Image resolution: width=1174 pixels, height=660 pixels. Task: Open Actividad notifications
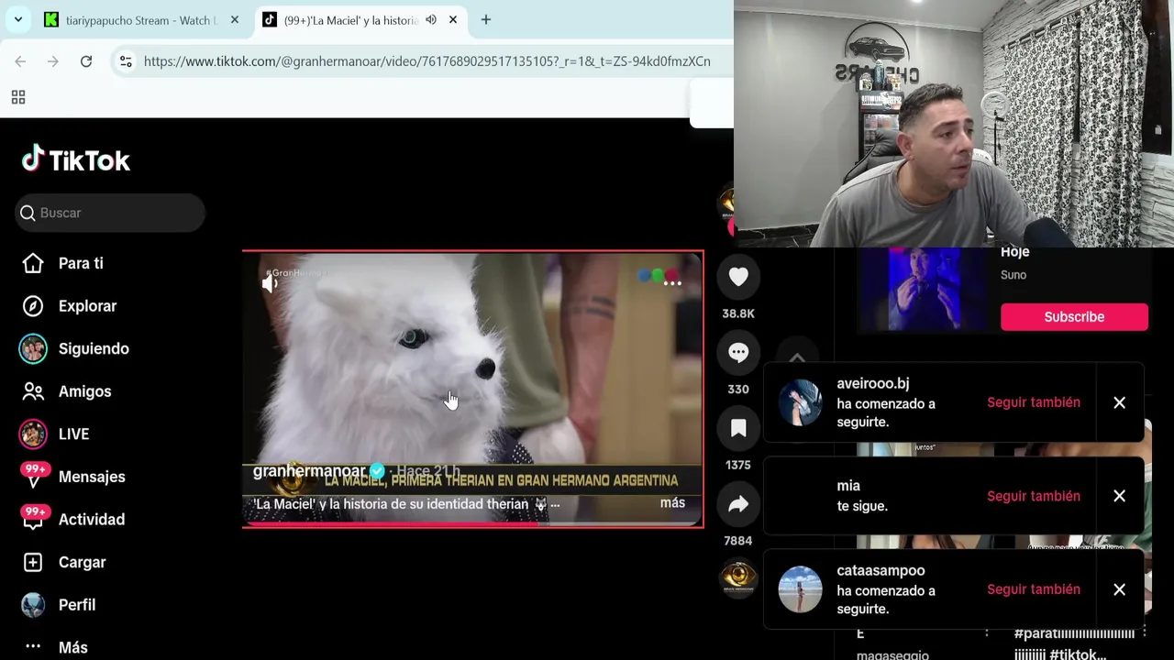click(92, 519)
